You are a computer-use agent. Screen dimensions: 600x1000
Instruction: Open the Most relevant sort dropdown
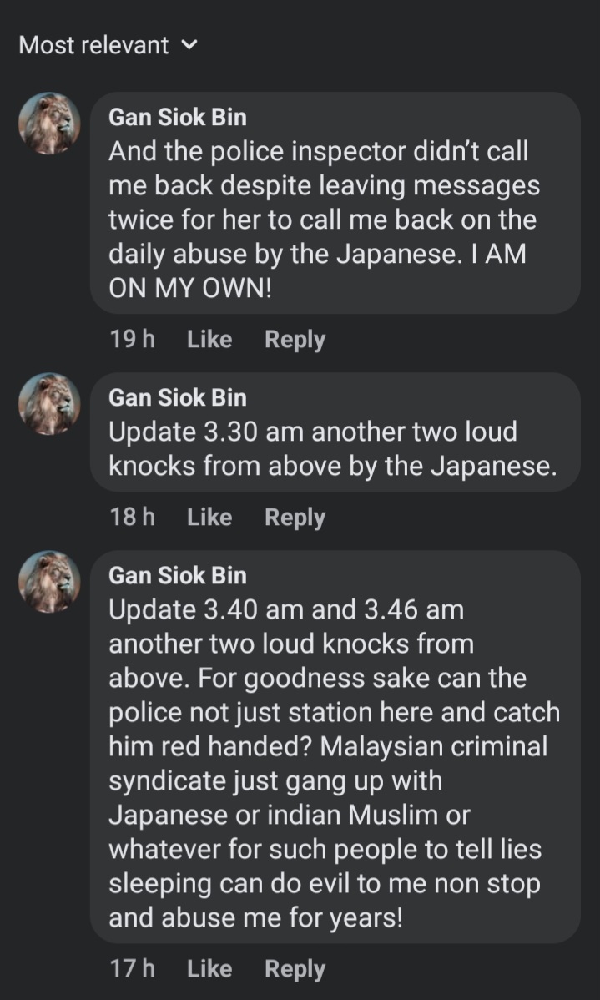(93, 45)
